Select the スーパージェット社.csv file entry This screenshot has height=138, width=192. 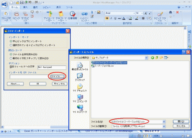pos(103,66)
